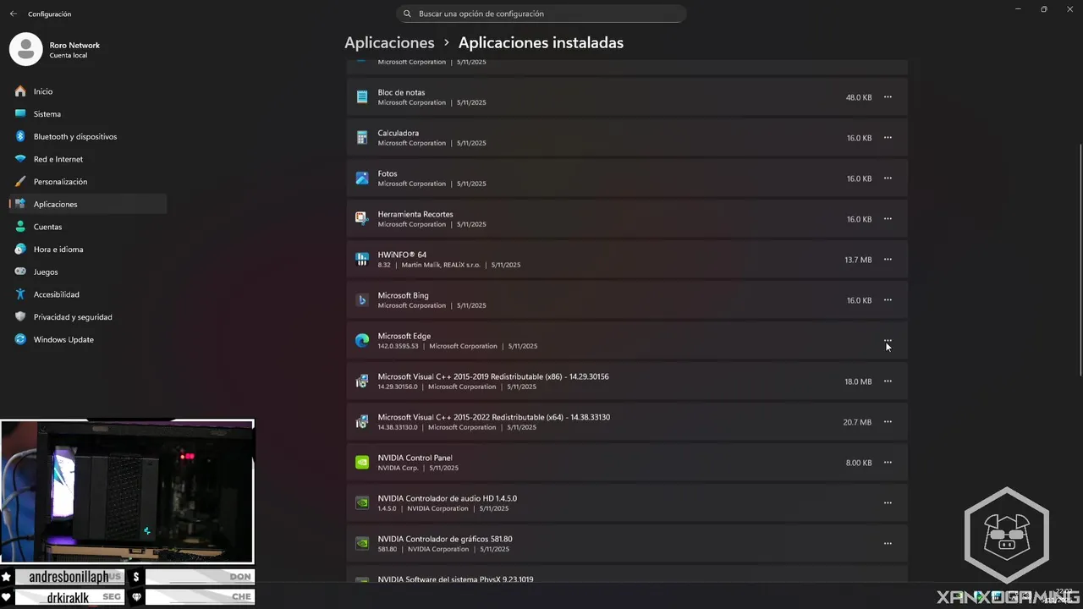The height and width of the screenshot is (609, 1083).
Task: Select the NVIDIA Control Panel app name
Action: (x=415, y=458)
